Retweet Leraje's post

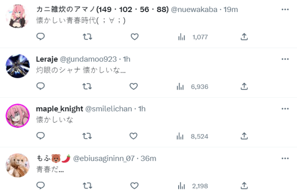87,87
